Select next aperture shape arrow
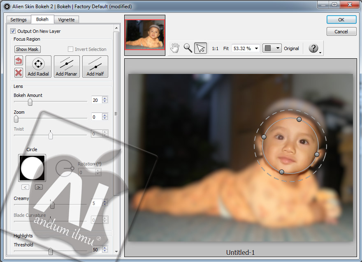The height and width of the screenshot is (262, 362). 39,187
